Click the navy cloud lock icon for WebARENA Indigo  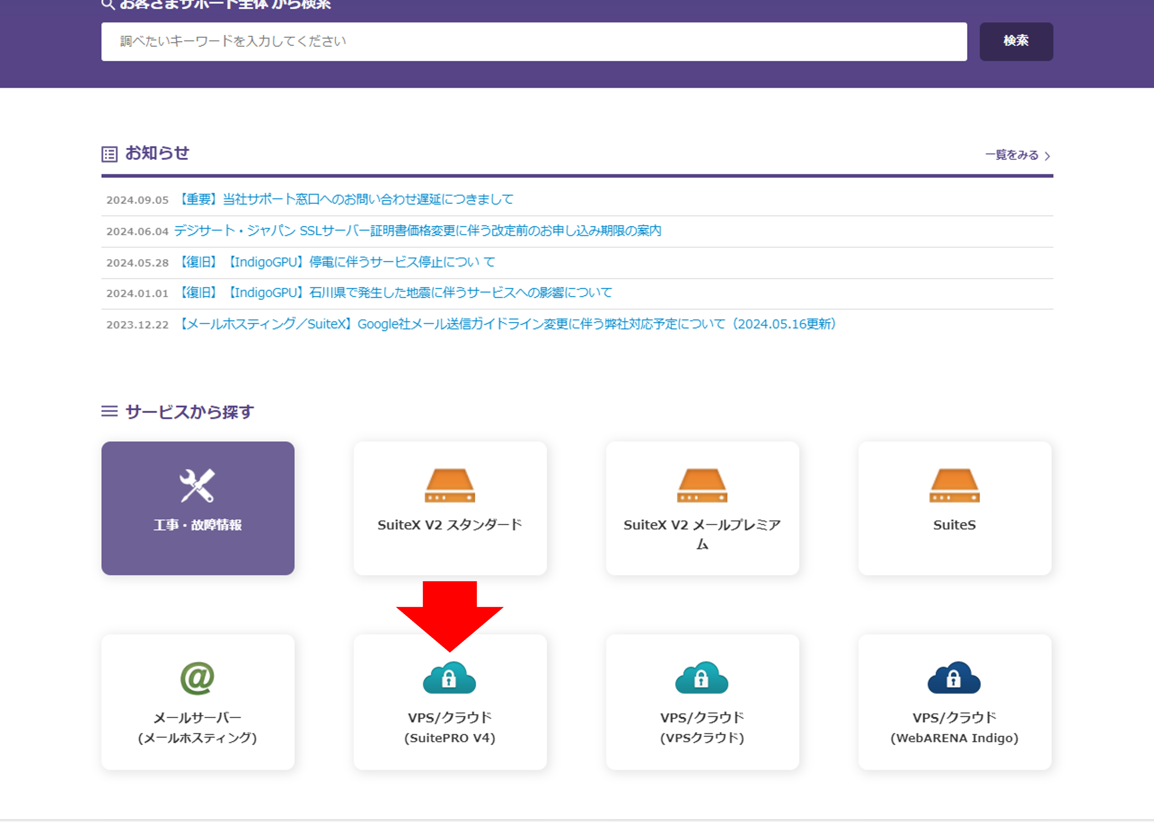tap(954, 678)
